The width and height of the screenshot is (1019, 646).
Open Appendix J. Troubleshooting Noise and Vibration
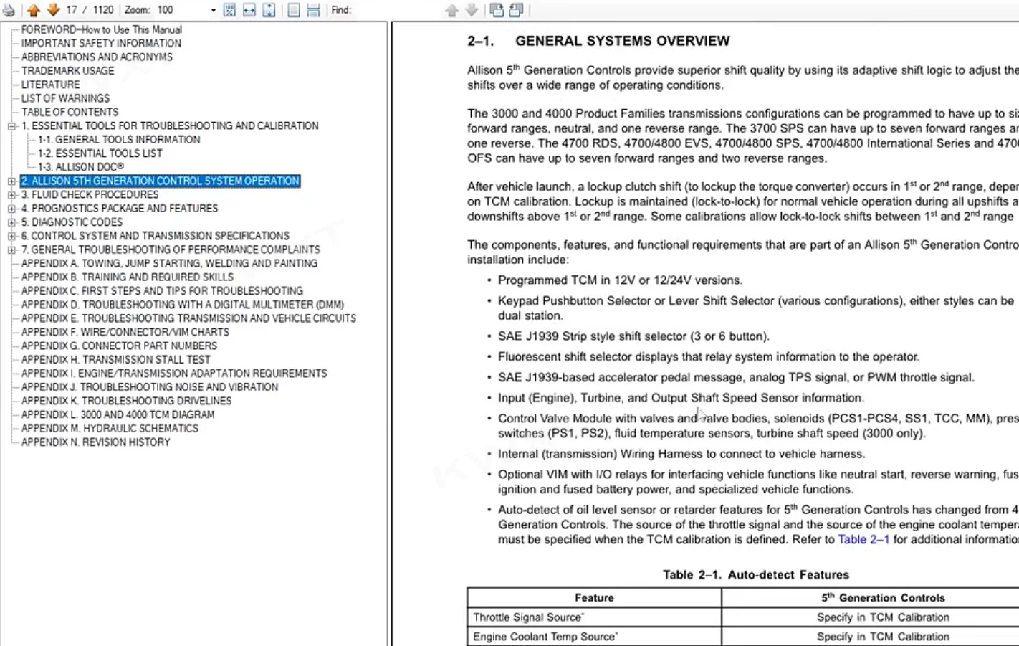coord(150,386)
